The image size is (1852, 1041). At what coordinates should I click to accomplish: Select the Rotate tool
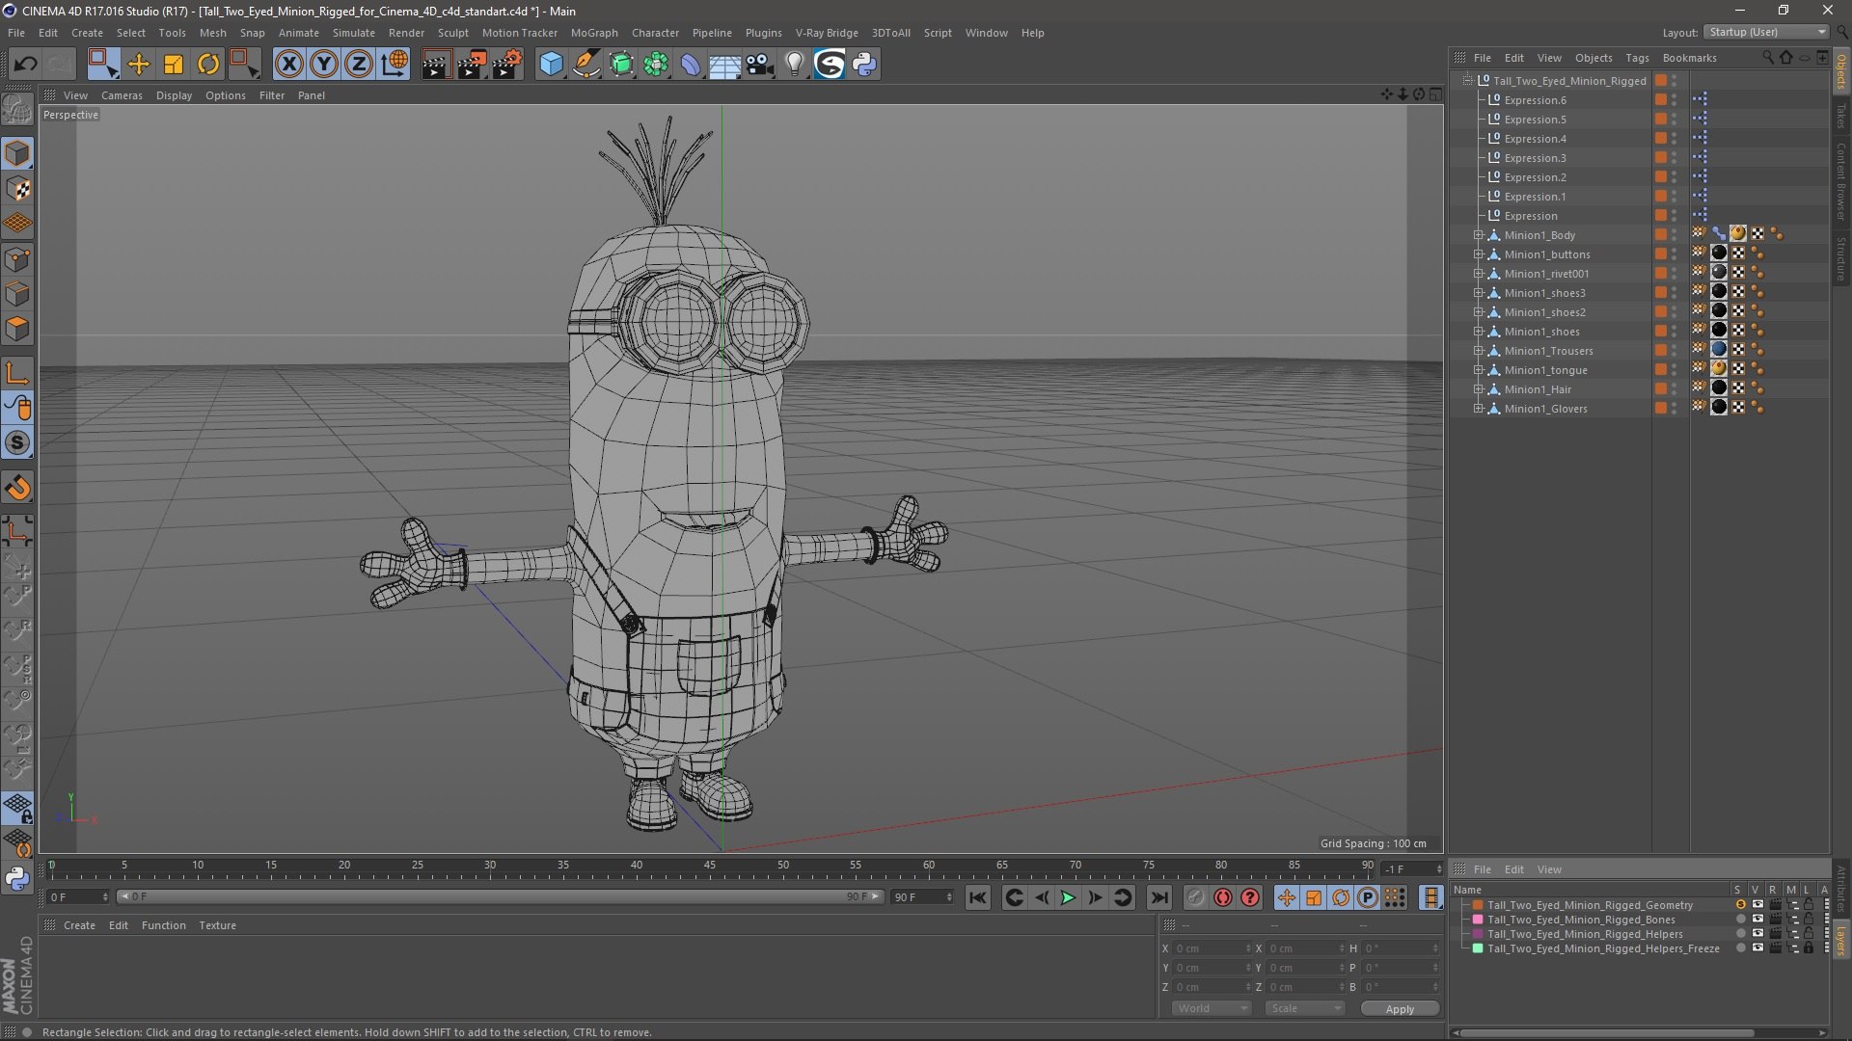pos(208,65)
